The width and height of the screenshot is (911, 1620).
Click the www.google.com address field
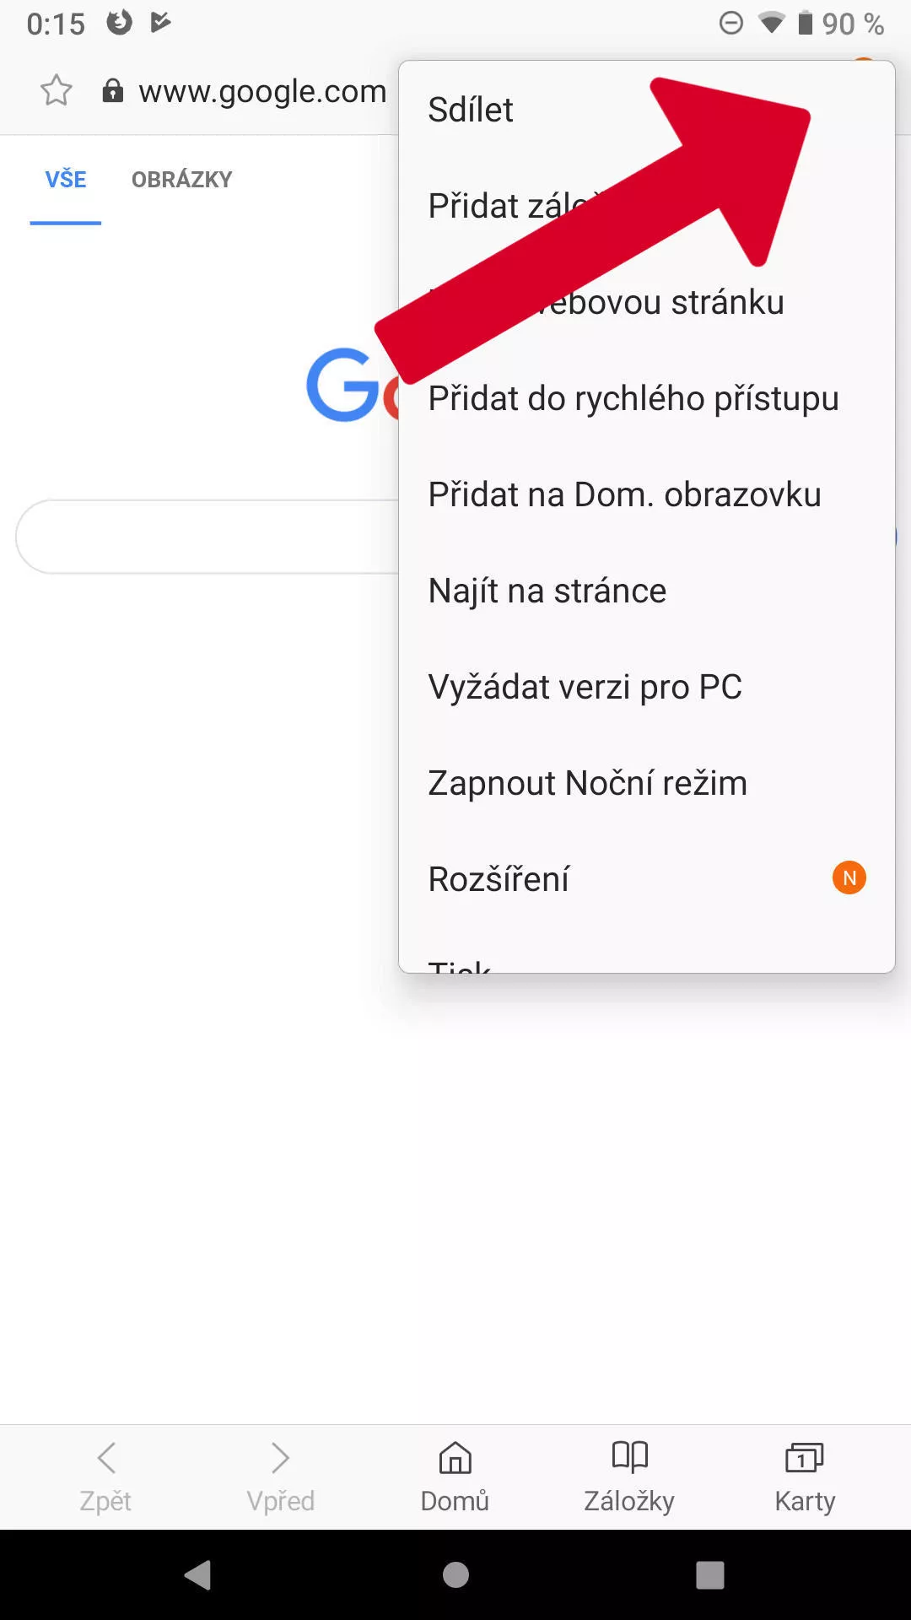pos(262,91)
